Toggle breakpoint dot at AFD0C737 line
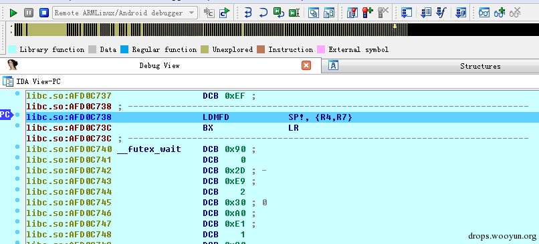The height and width of the screenshot is (244, 539). click(17, 93)
